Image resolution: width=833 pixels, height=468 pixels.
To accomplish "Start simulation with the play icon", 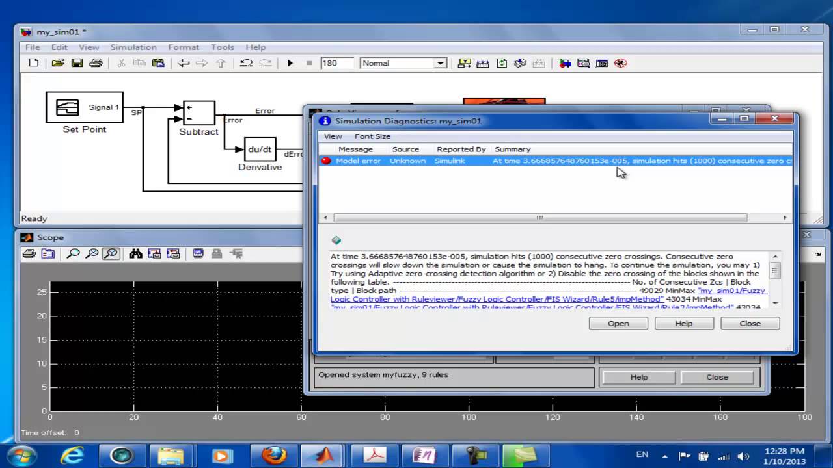I will click(290, 63).
